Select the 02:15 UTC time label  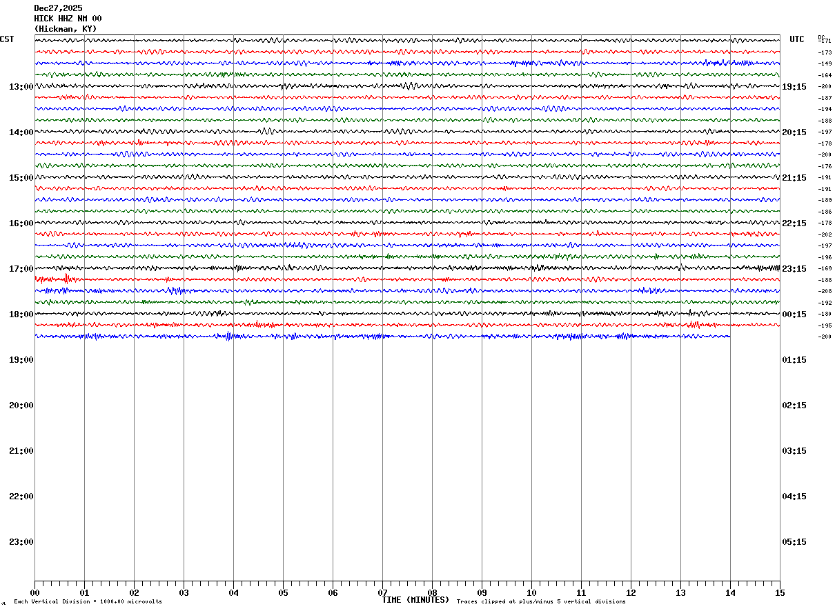coord(794,405)
